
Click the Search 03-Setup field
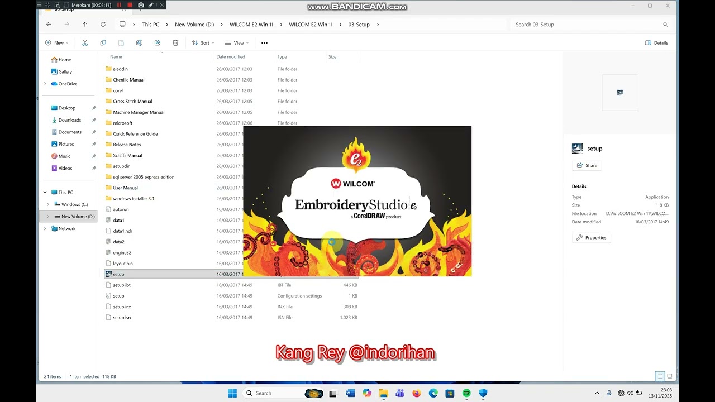tap(591, 25)
